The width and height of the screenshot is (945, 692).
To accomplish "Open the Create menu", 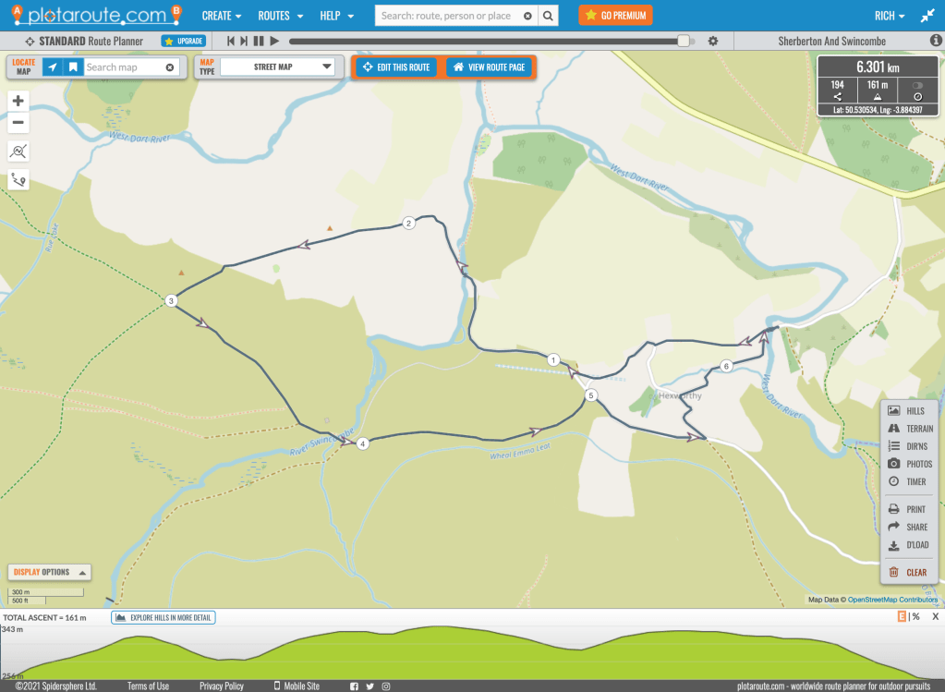I will [x=222, y=16].
